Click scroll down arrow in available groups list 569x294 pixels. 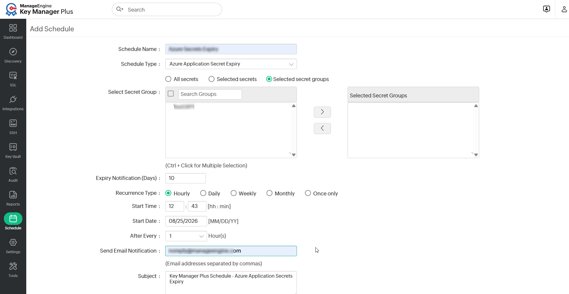294,155
